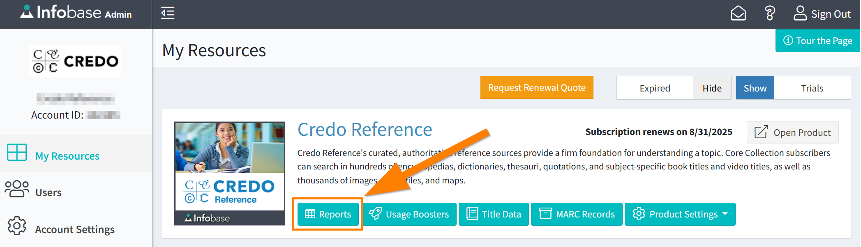Screen dimensions: 861x247
Task: Open Usage Boosters
Action: pyautogui.click(x=409, y=214)
